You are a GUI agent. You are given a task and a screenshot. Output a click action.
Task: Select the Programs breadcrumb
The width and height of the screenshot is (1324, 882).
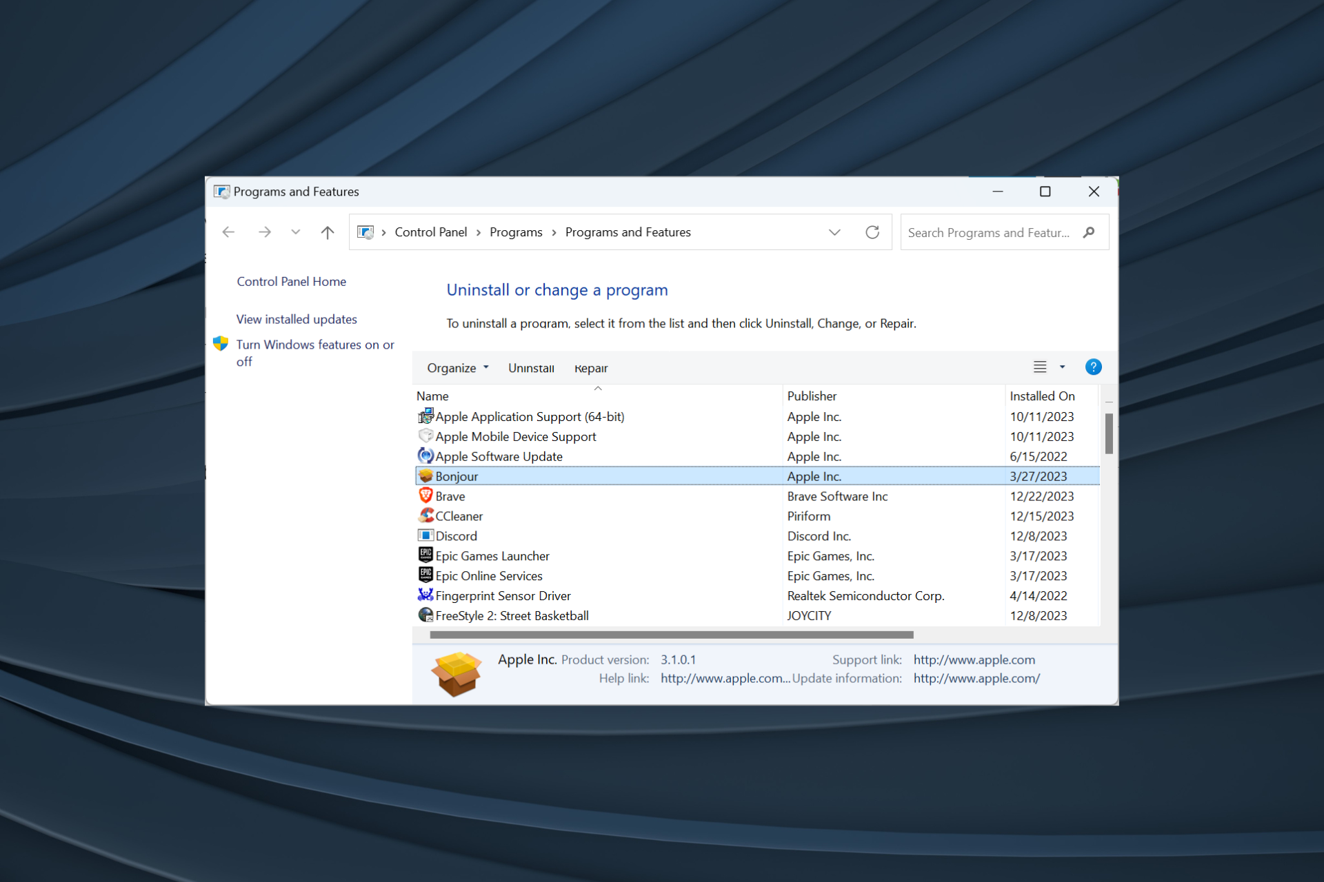pos(516,232)
